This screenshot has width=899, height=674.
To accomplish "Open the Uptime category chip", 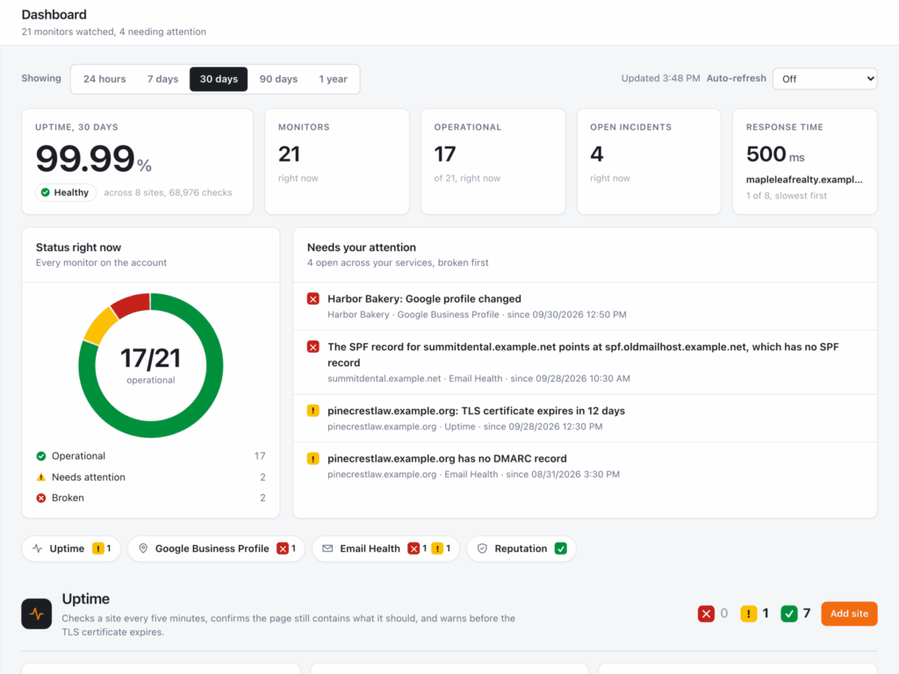I will [x=72, y=549].
